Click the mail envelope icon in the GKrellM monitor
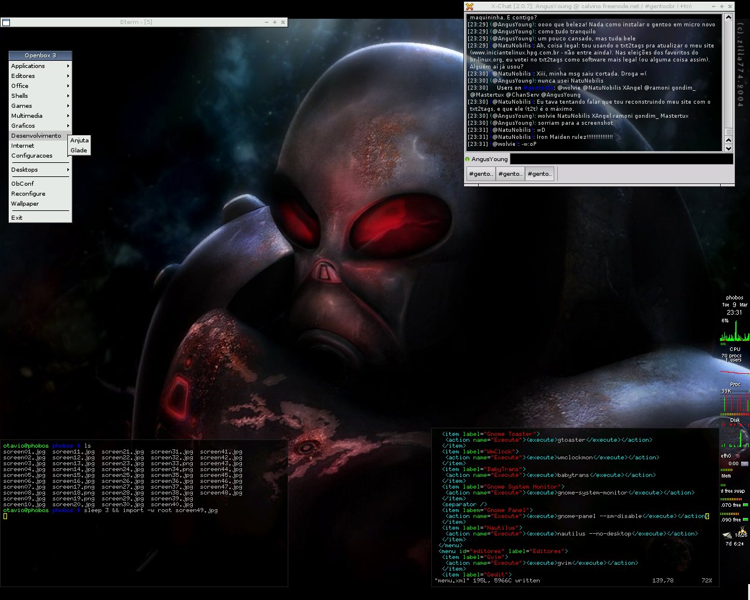 727,534
